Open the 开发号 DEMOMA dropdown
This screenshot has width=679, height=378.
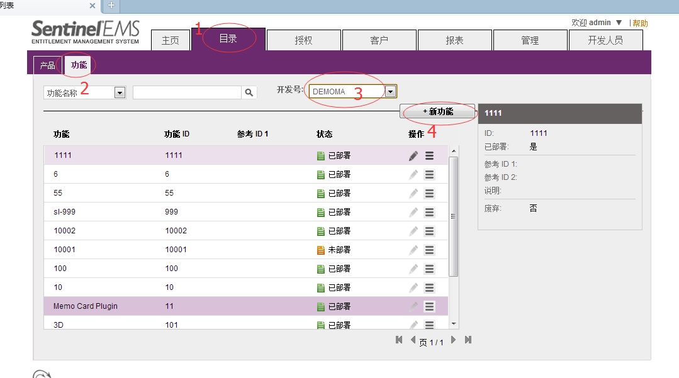[x=390, y=92]
